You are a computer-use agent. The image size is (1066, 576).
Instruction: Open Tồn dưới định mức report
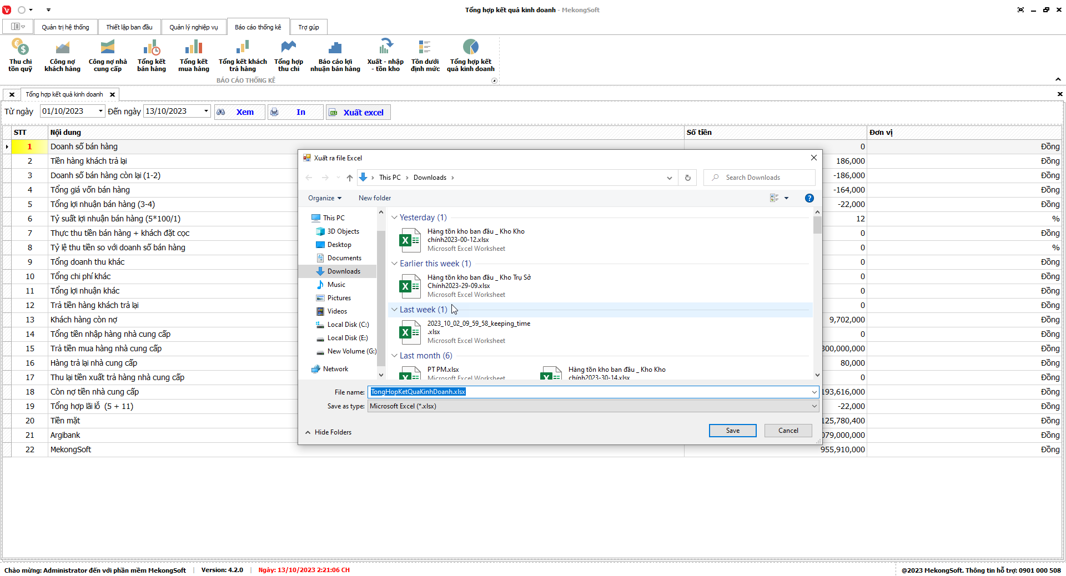point(425,55)
